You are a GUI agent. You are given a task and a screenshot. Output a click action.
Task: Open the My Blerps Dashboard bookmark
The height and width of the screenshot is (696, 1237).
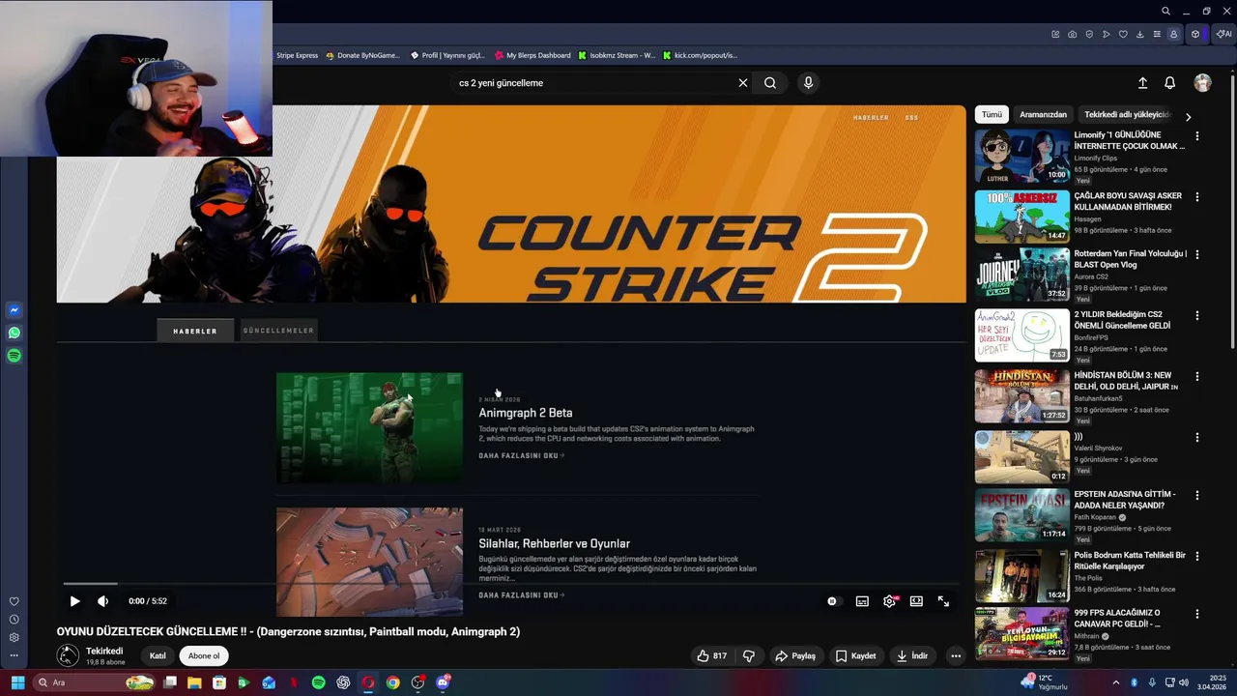coord(532,55)
